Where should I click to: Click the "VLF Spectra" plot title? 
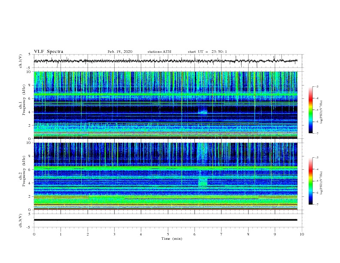pos(49,52)
